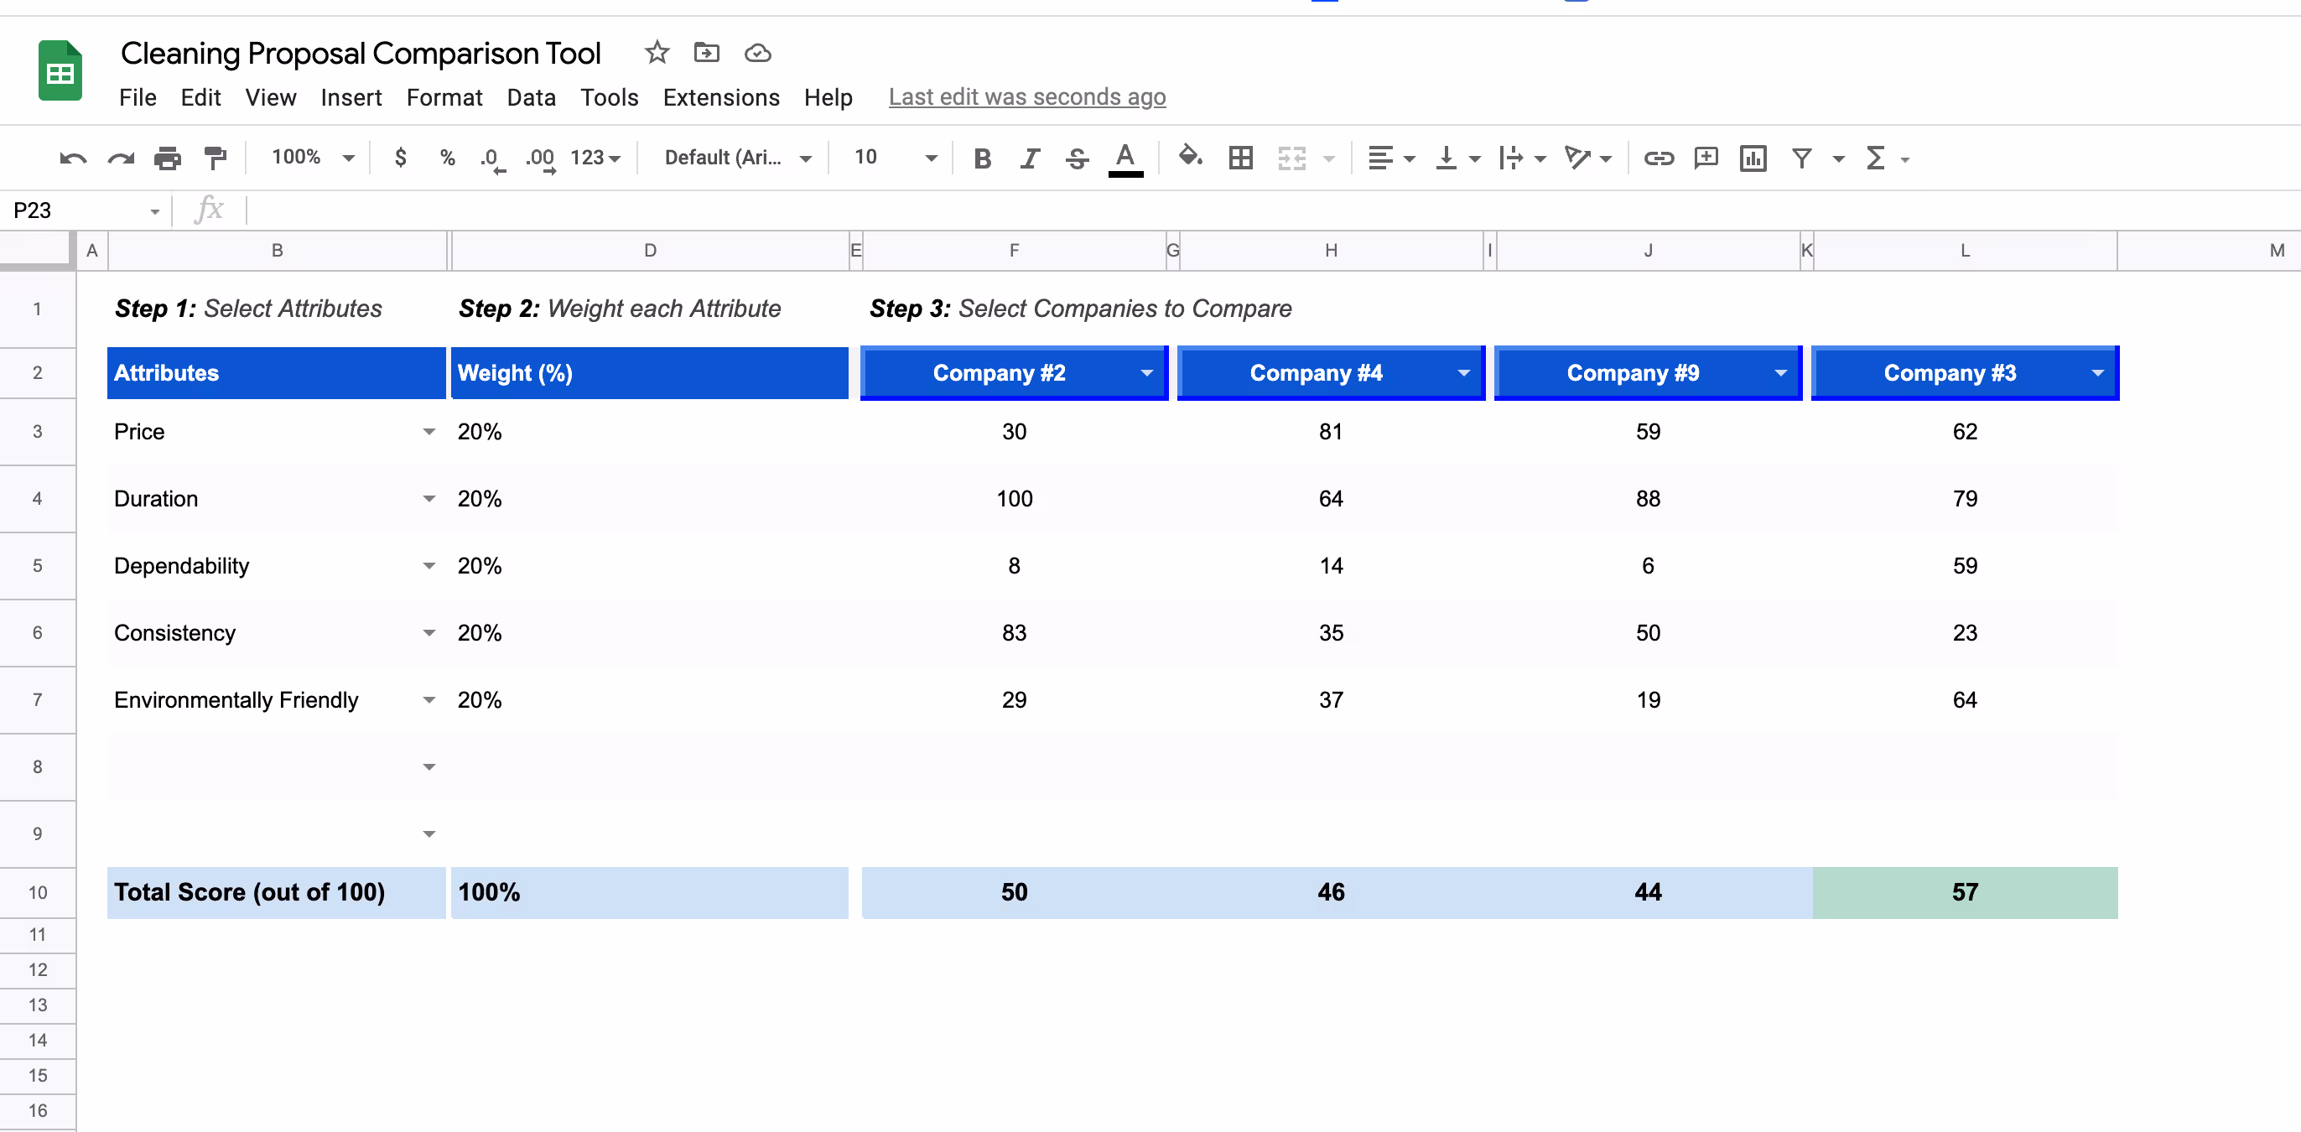Viewport: 2301px width, 1132px height.
Task: Select the Paint format tool
Action: click(216, 158)
